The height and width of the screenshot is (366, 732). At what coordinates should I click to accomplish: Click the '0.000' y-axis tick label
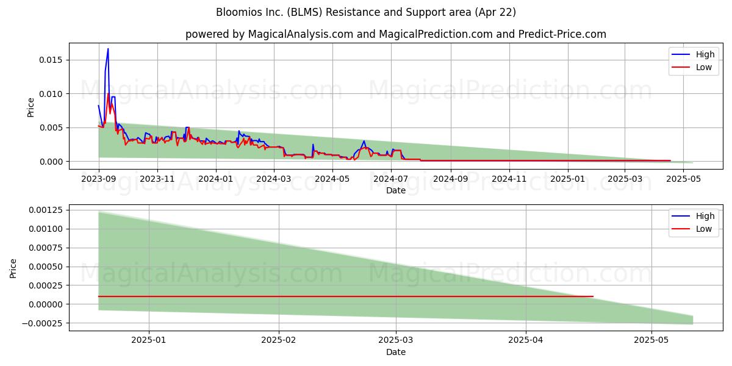(51, 162)
